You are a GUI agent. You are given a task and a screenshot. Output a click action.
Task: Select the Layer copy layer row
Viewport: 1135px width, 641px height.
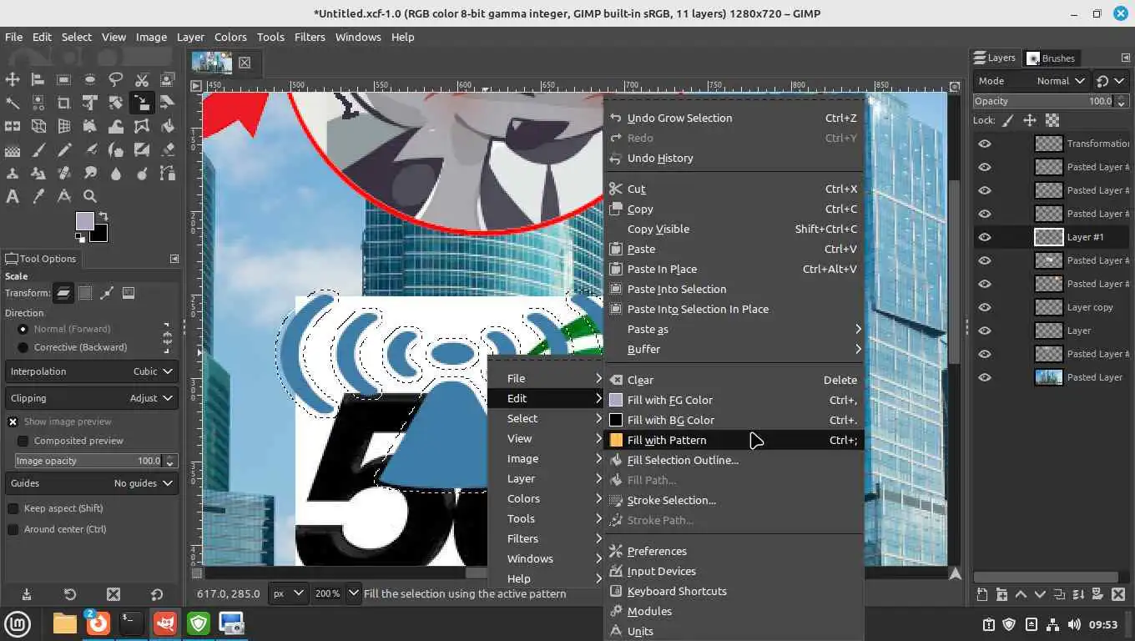[x=1052, y=307]
